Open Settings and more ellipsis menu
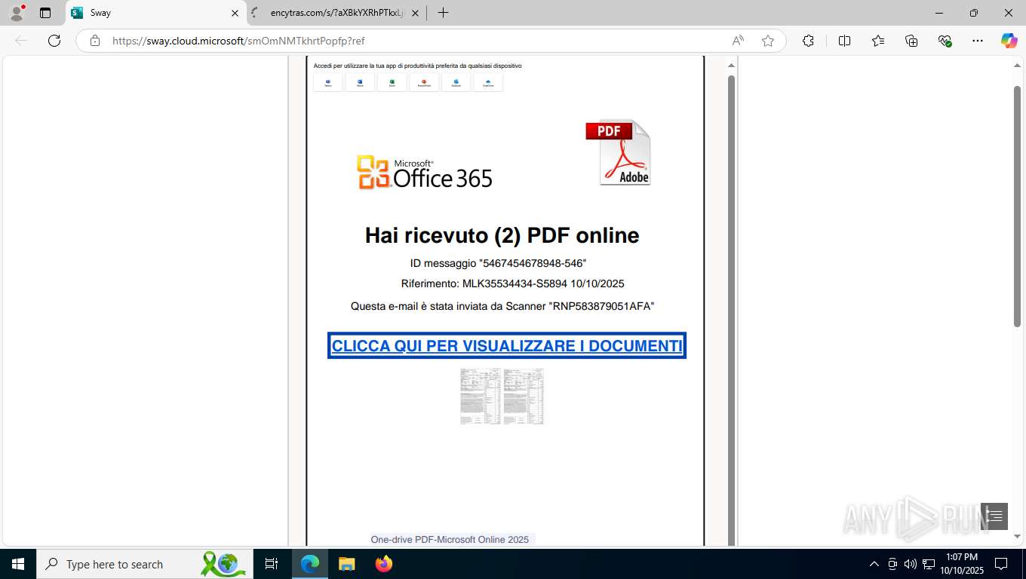 point(978,41)
